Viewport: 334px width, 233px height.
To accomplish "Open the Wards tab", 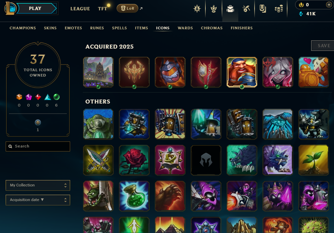I will pyautogui.click(x=185, y=28).
